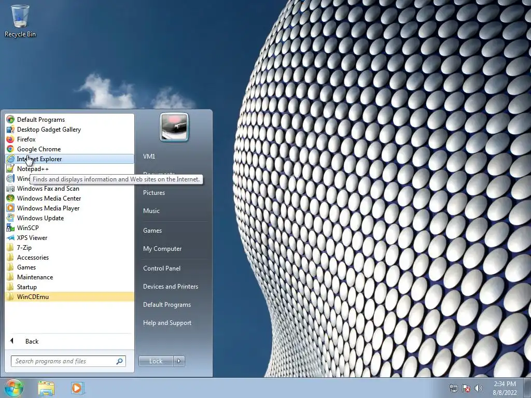Open Help and Support
Viewport: 531px width, 398px height.
(167, 323)
